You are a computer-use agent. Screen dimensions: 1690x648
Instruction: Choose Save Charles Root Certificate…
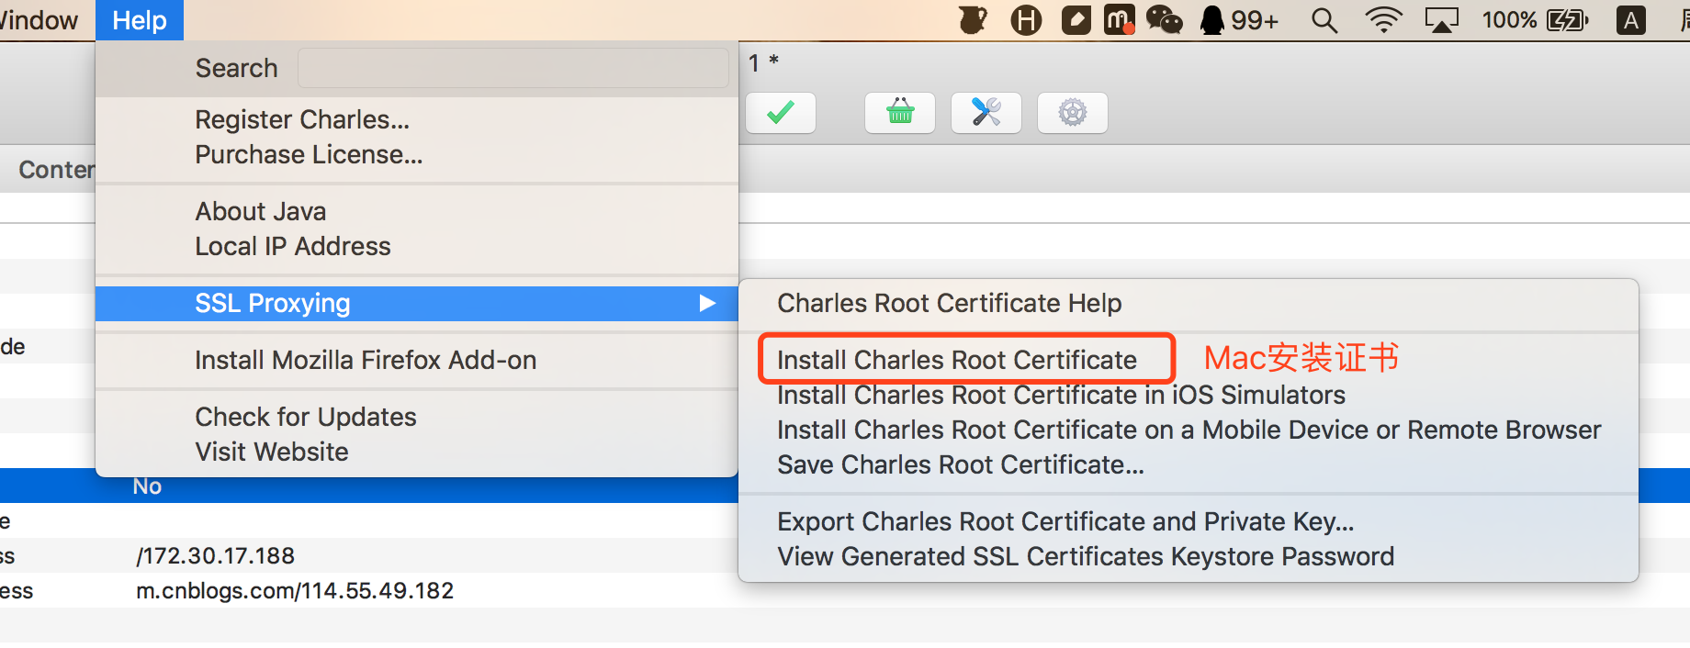(961, 464)
